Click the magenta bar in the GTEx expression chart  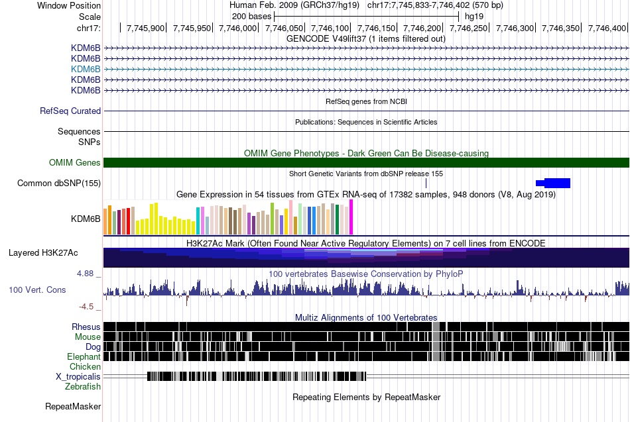[x=351, y=217]
